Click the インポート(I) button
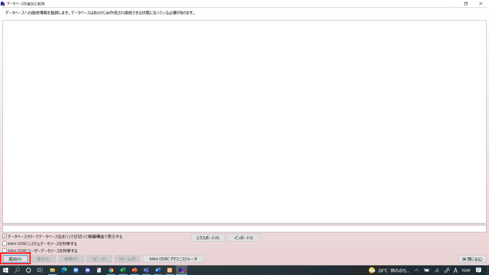 pos(243,237)
